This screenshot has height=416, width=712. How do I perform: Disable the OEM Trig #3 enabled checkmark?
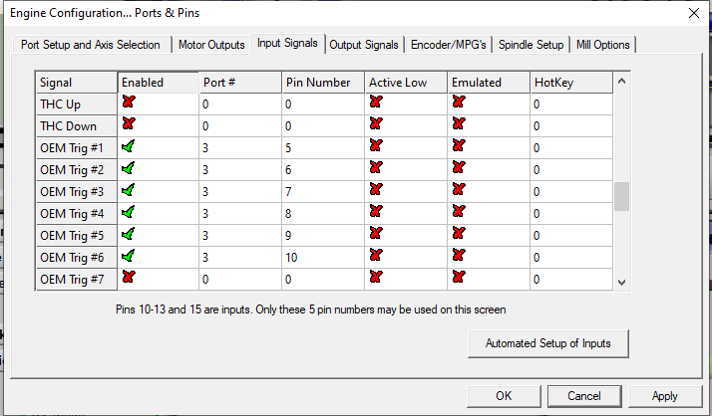(x=128, y=189)
